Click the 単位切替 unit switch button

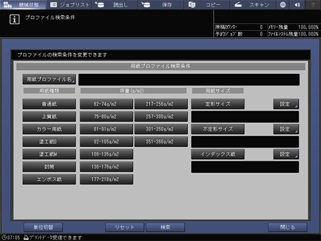tap(43, 227)
